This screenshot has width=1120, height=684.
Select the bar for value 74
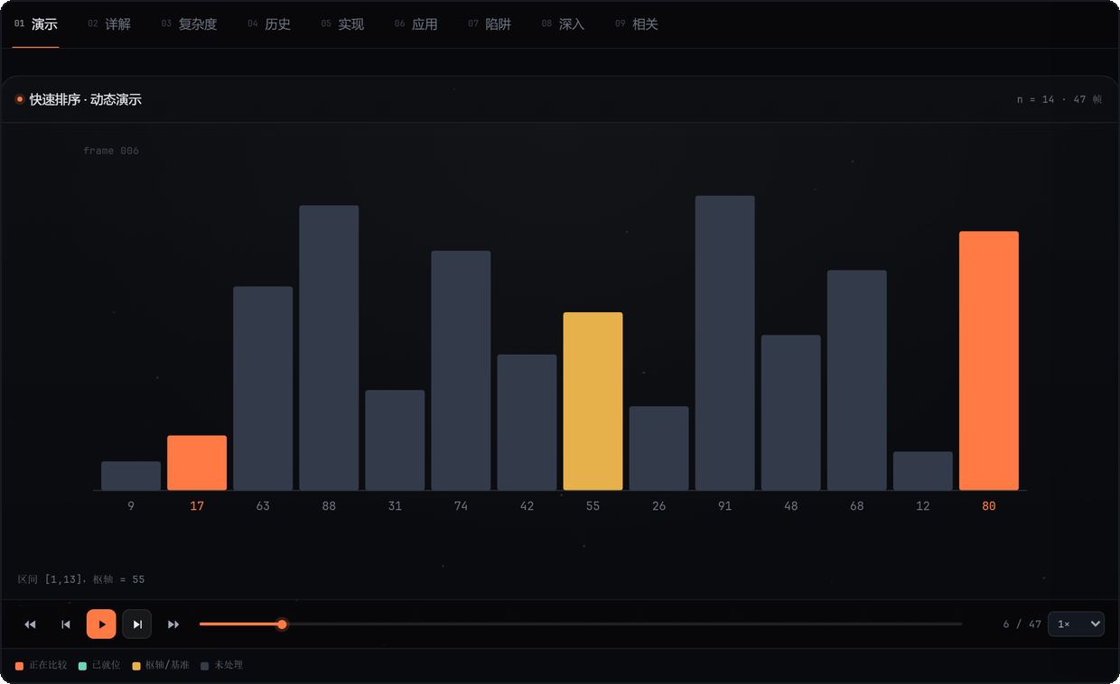[461, 371]
